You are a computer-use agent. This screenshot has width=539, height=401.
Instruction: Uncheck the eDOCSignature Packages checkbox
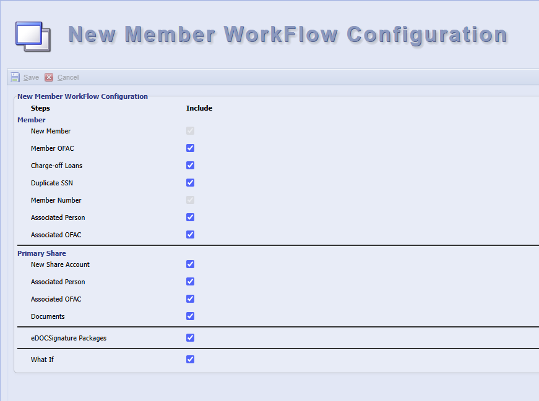190,337
